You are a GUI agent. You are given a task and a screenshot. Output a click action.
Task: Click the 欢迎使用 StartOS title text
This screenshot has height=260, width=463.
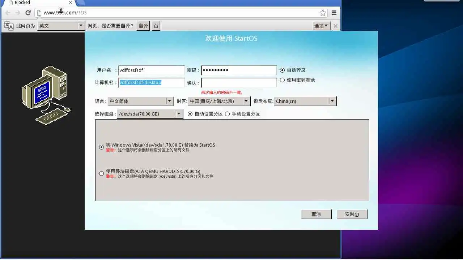[231, 38]
